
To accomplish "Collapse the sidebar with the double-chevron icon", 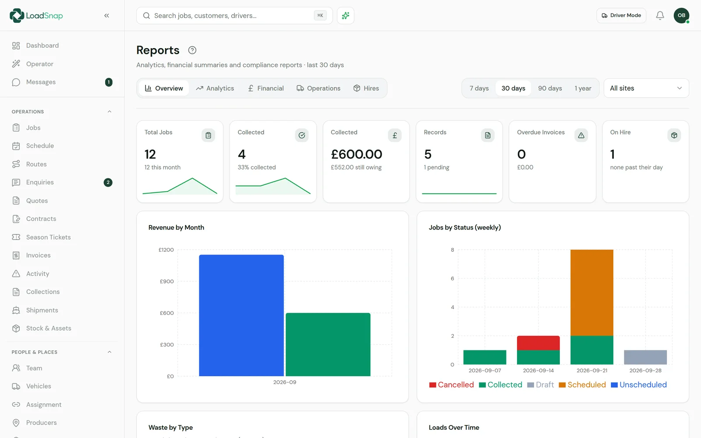I will point(106,15).
